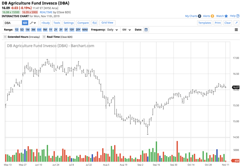The height and width of the screenshot is (166, 245).
Task: Click the expand chart fullscreen icon
Action: coord(237,23)
